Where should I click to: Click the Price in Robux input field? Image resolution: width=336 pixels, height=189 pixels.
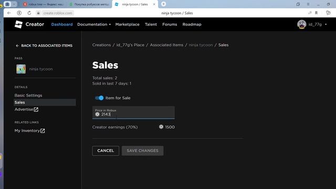(133, 112)
